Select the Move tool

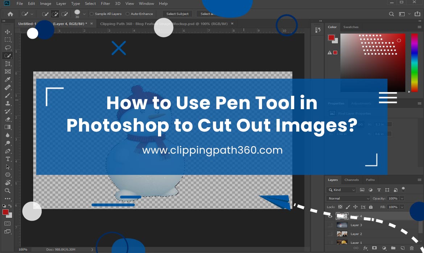click(x=8, y=32)
